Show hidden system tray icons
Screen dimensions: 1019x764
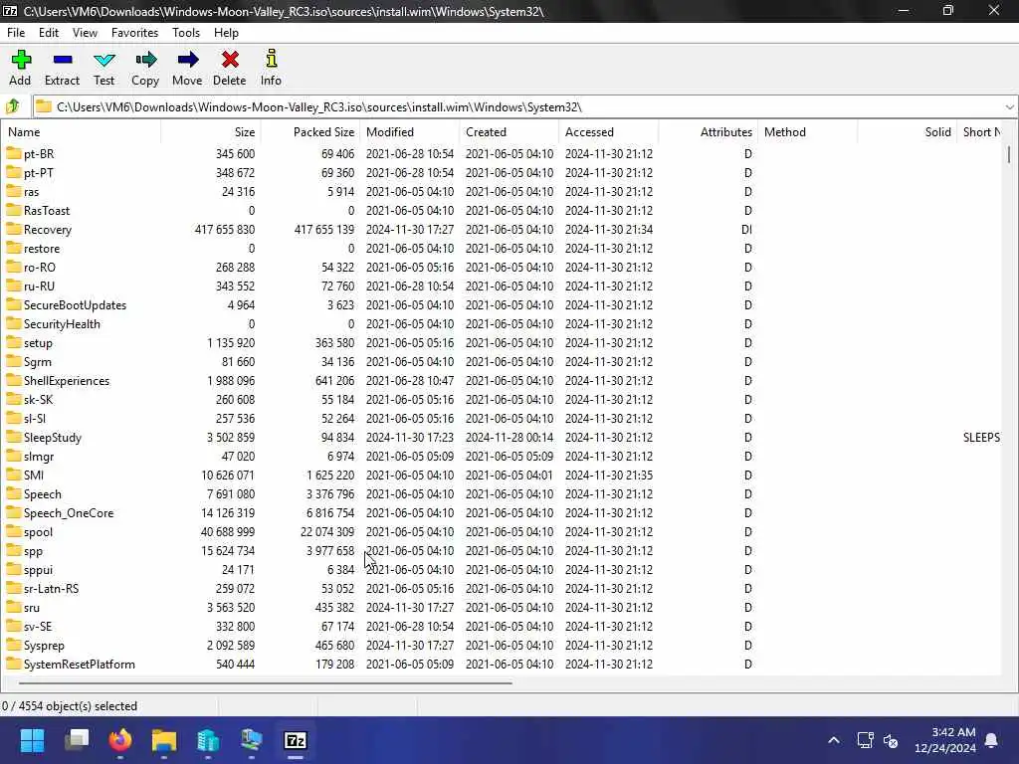tap(834, 740)
